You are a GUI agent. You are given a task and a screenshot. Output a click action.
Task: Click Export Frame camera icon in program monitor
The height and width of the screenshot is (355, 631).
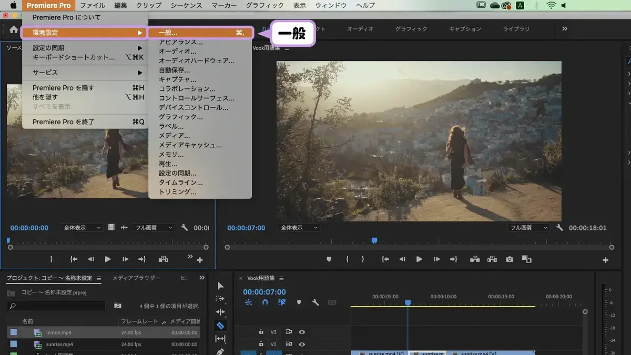[x=510, y=259]
